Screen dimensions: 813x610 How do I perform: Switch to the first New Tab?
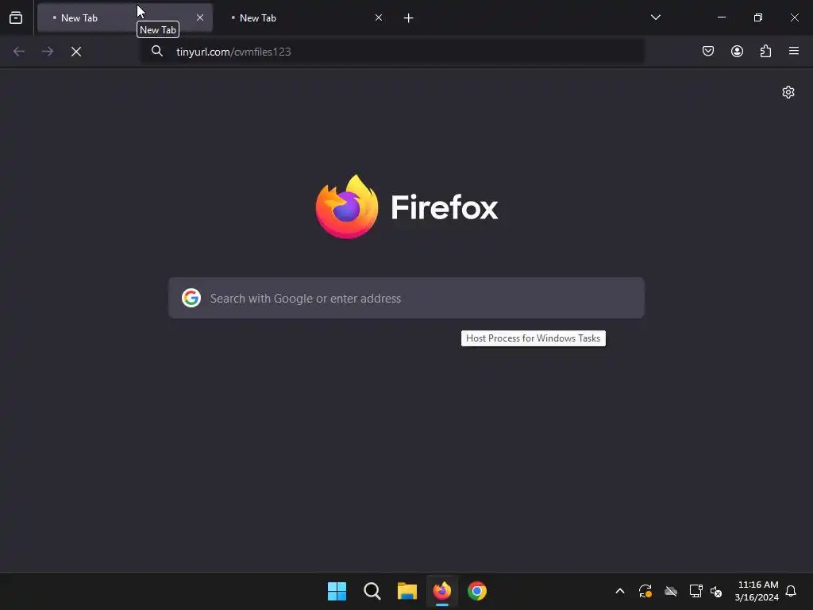pos(125,17)
